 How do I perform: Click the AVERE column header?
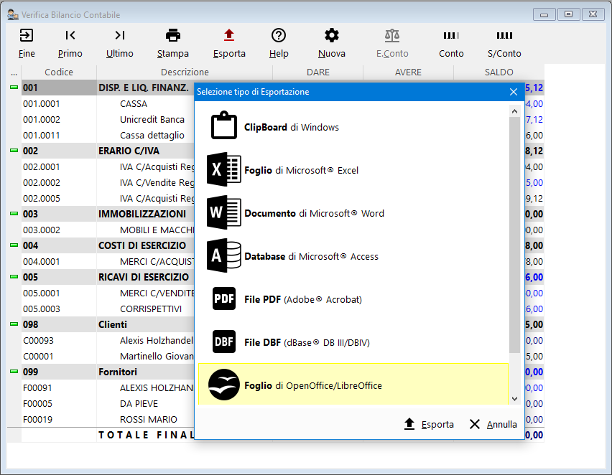(408, 72)
